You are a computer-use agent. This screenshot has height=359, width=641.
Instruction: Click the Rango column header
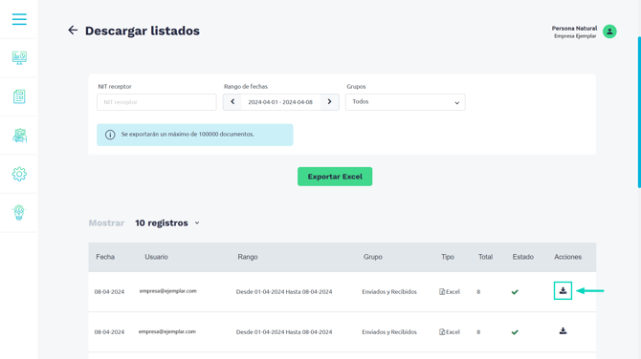pyautogui.click(x=248, y=257)
